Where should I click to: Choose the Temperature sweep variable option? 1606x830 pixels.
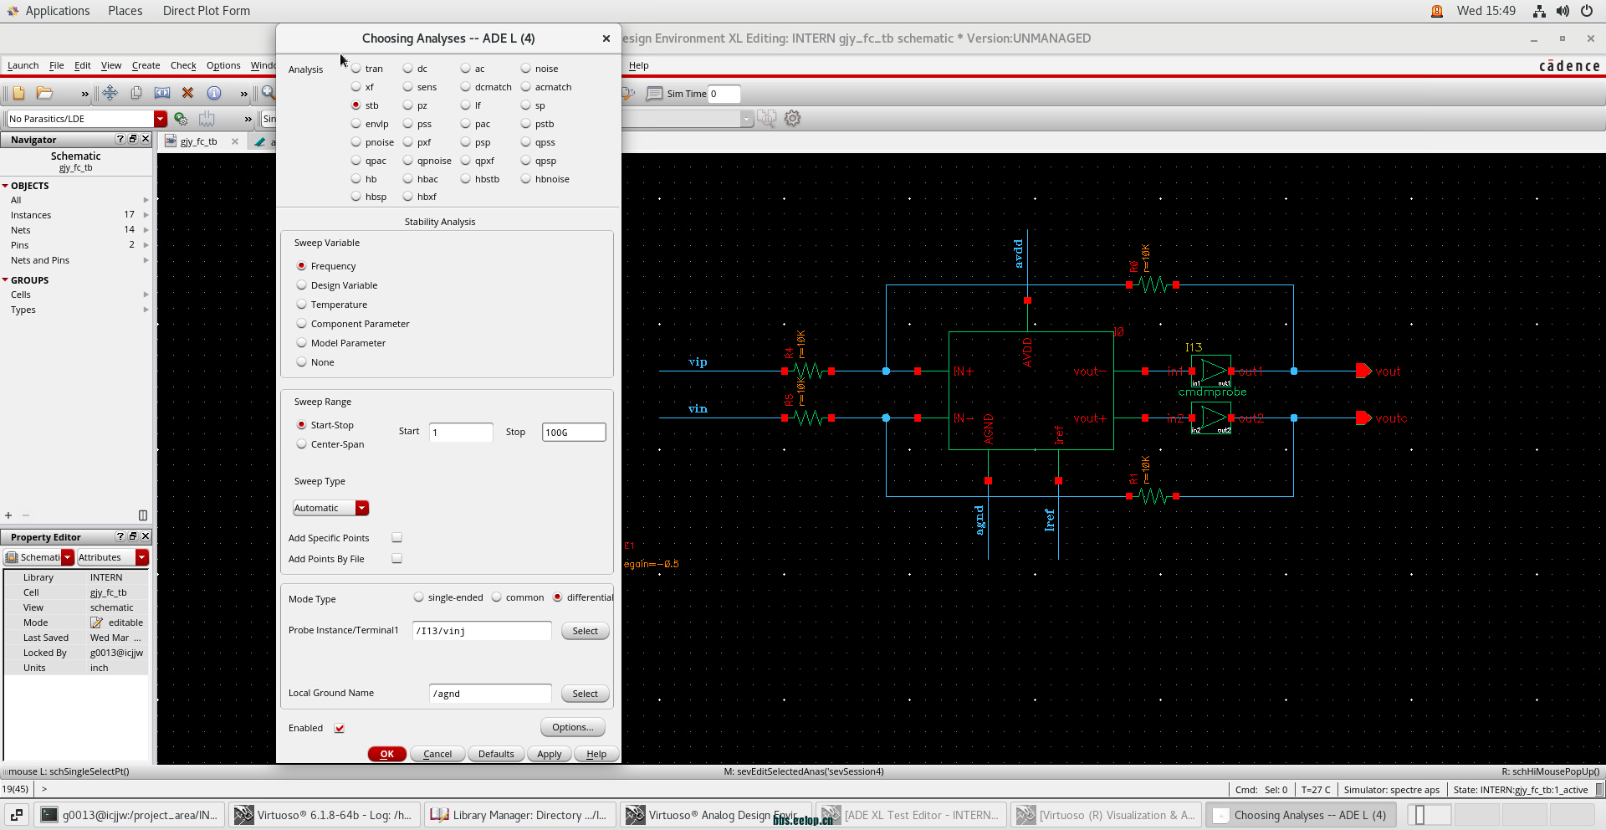pyautogui.click(x=302, y=305)
